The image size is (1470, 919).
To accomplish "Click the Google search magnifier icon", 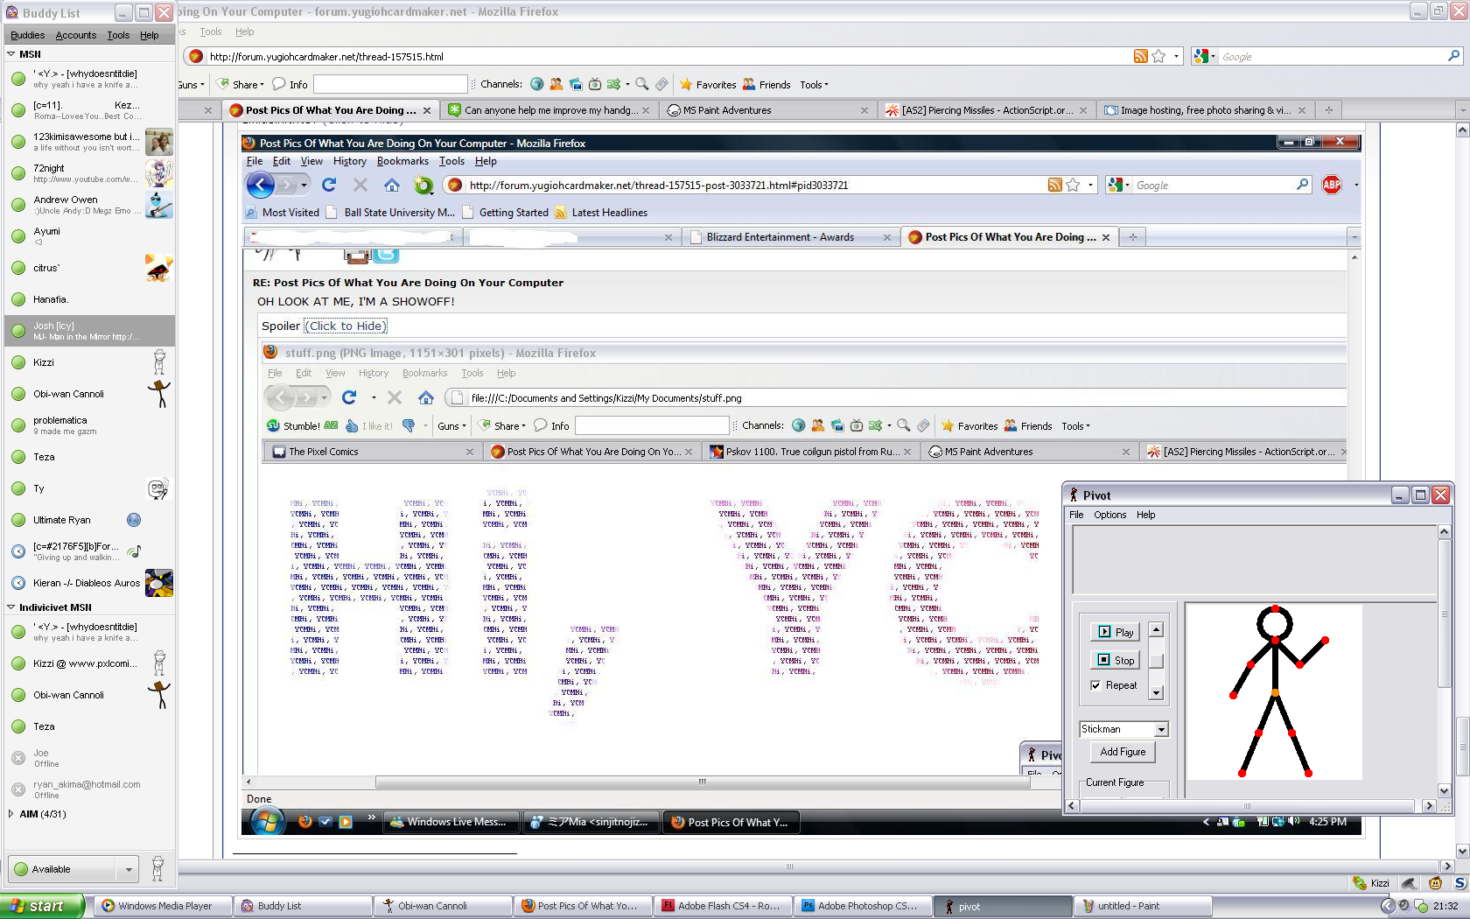I will 1453,56.
